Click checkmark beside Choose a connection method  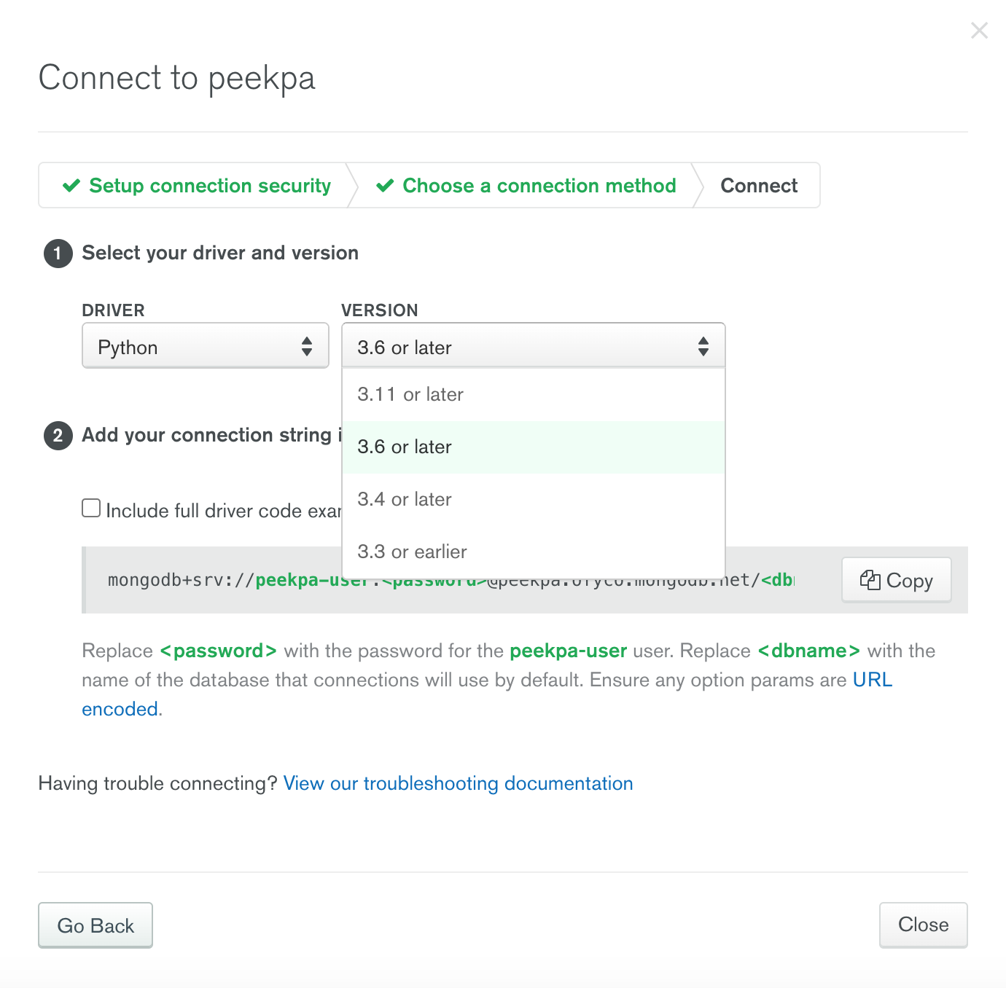coord(385,186)
